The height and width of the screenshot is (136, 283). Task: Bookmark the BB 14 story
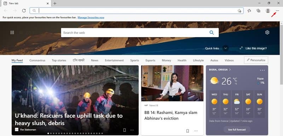187,131
